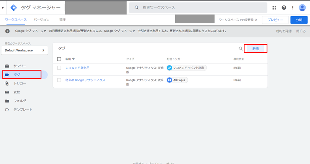Click the 規約を確認 link
This screenshot has width=310, height=164.
click(284, 31)
